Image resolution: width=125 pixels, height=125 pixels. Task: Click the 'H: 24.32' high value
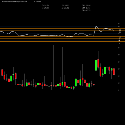65,5
